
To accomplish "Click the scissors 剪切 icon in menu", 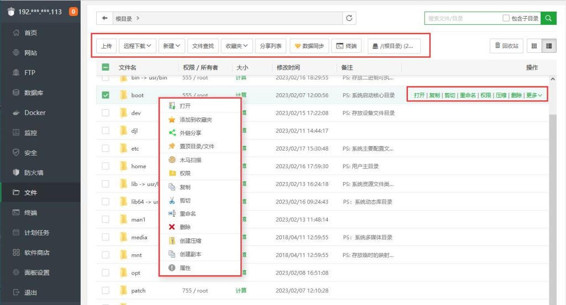I will (x=172, y=200).
